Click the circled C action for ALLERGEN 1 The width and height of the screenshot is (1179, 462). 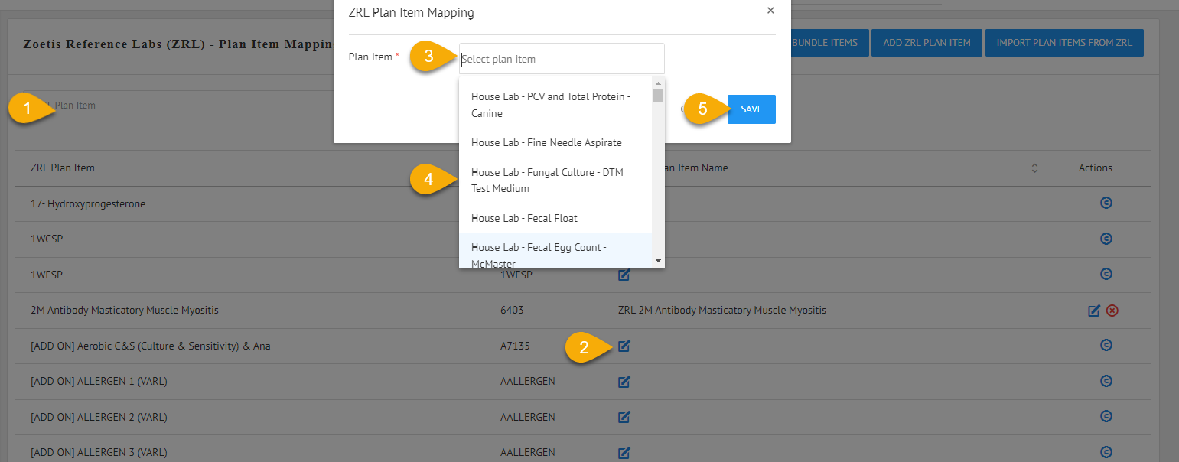click(x=1106, y=381)
